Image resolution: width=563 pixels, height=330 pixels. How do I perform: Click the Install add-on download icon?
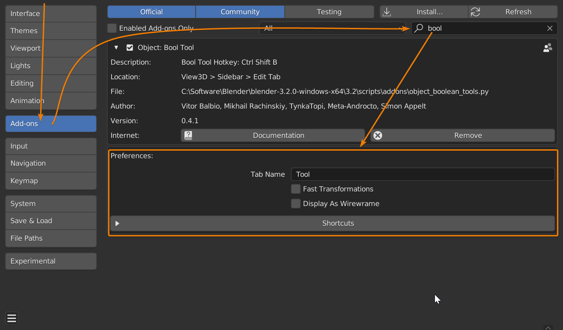point(387,12)
